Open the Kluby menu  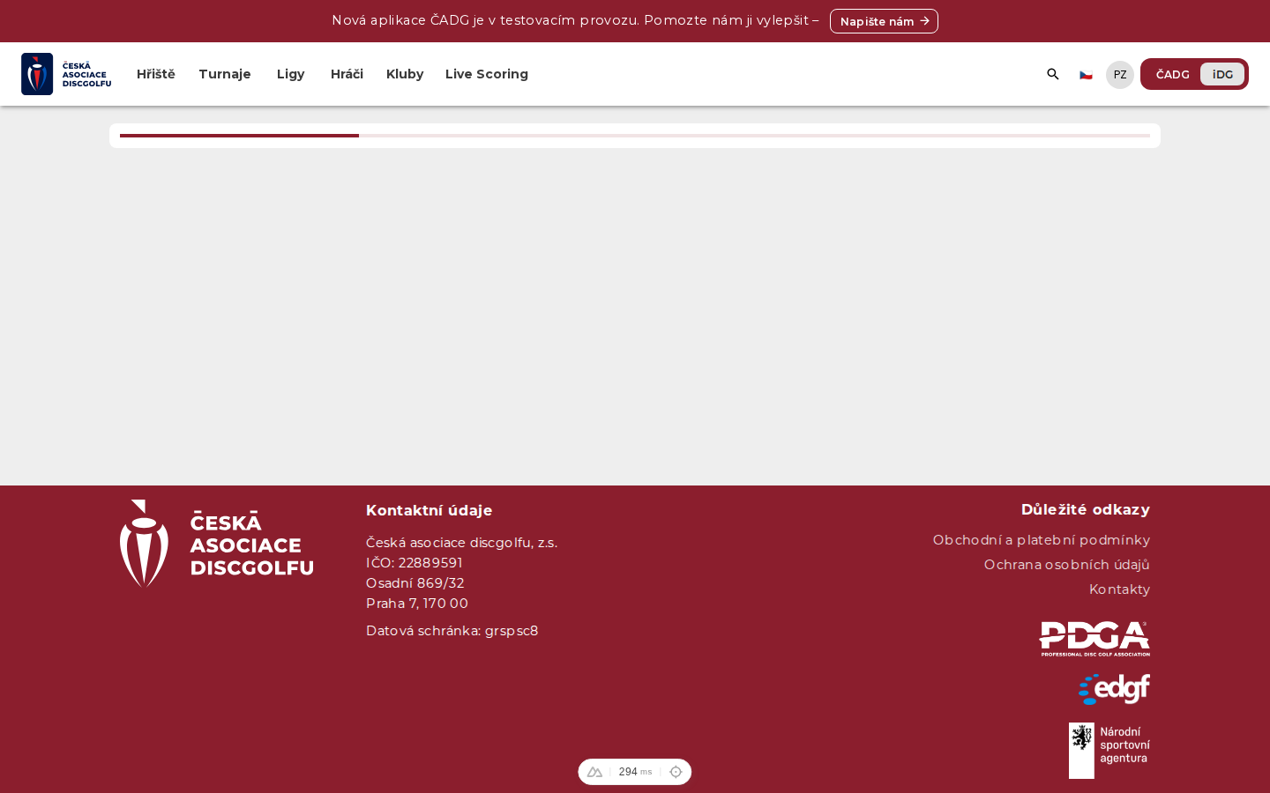click(405, 74)
